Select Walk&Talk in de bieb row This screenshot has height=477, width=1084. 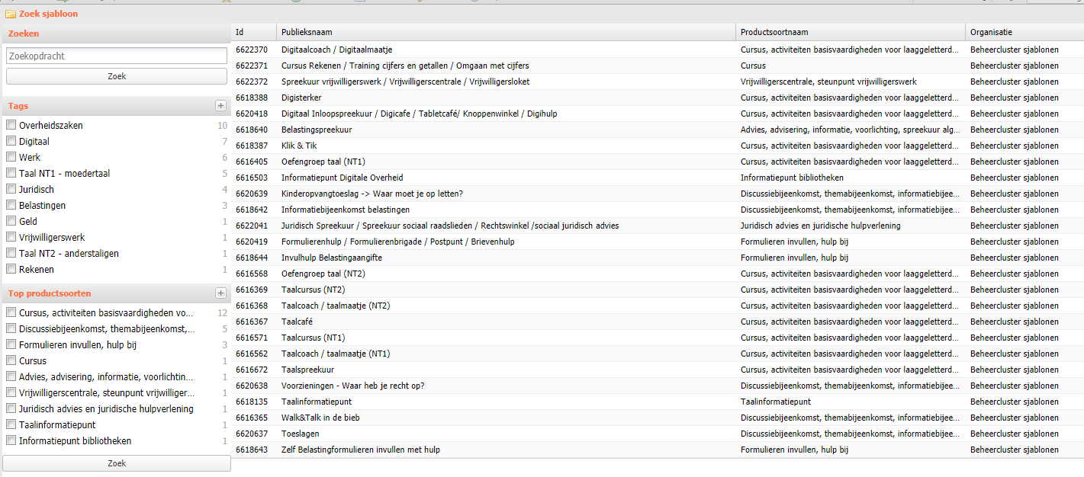coord(658,418)
